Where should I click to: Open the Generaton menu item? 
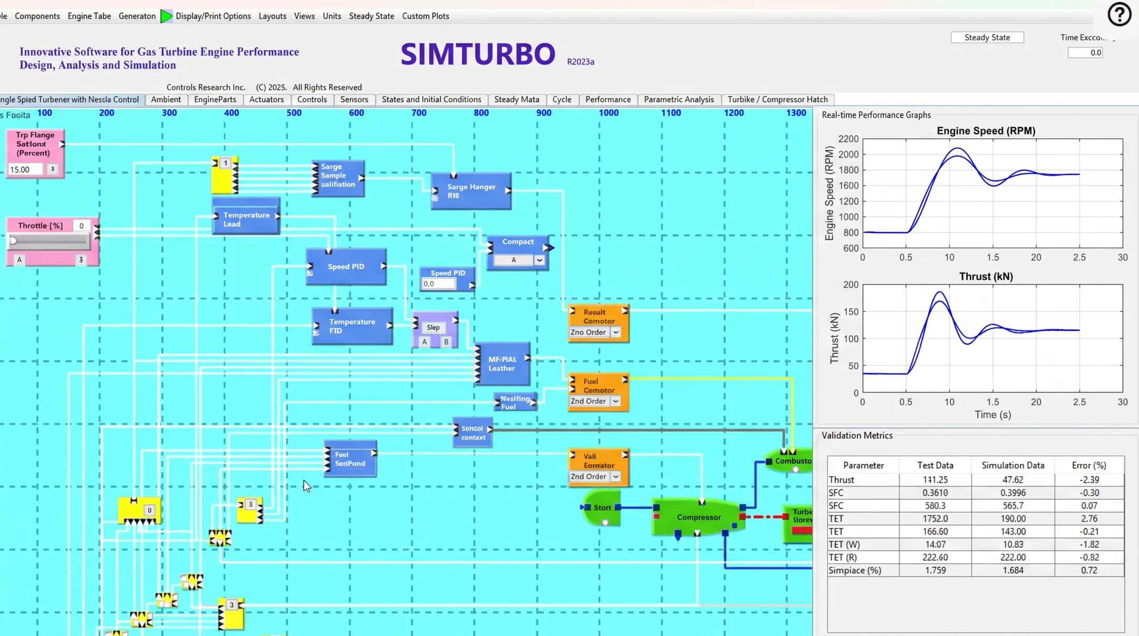click(137, 16)
